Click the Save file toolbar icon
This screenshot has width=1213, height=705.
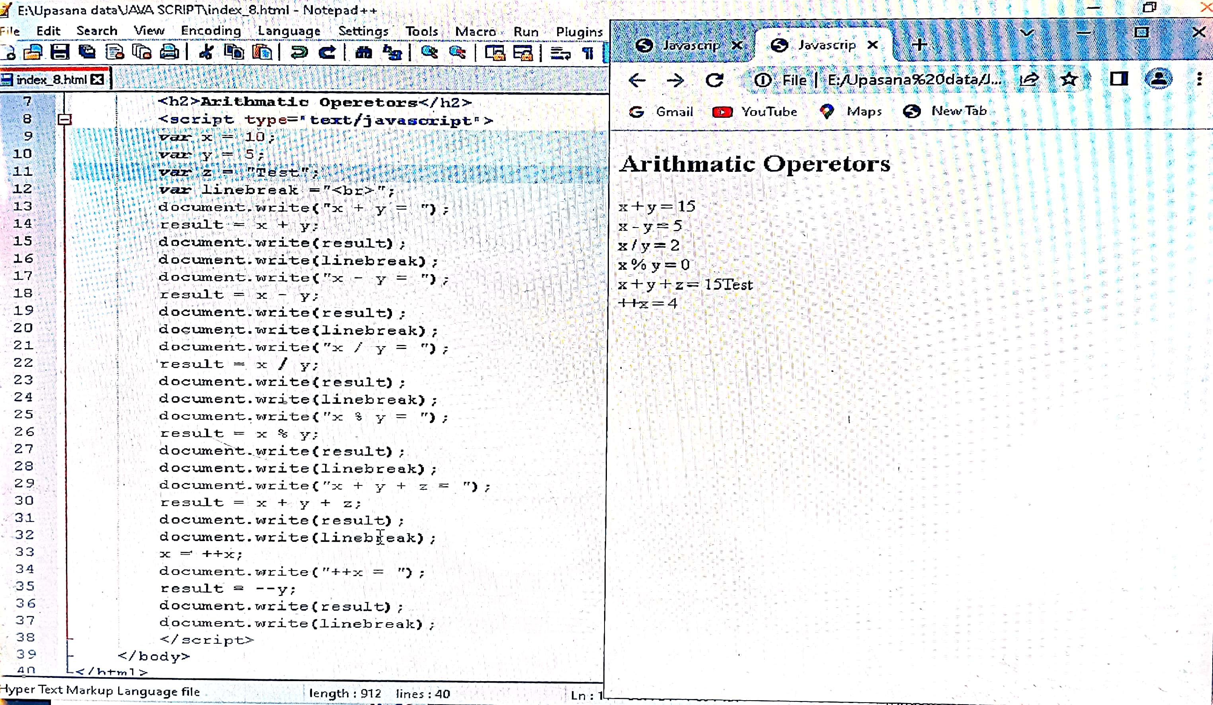(x=60, y=52)
